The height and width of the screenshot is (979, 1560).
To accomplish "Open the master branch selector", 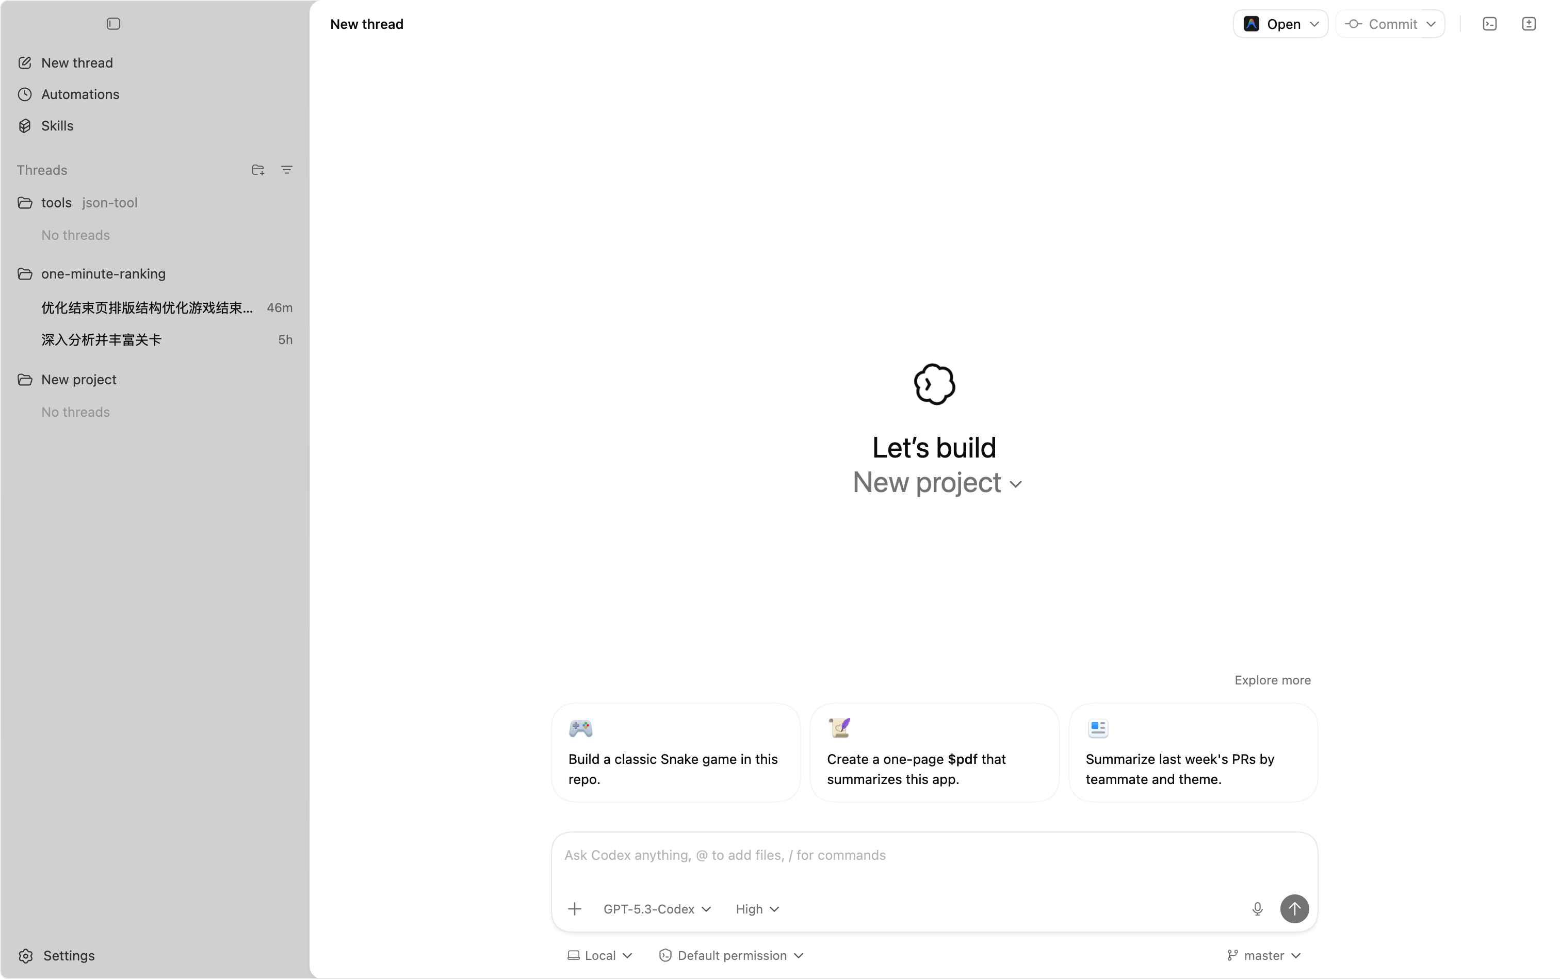I will click(x=1263, y=955).
